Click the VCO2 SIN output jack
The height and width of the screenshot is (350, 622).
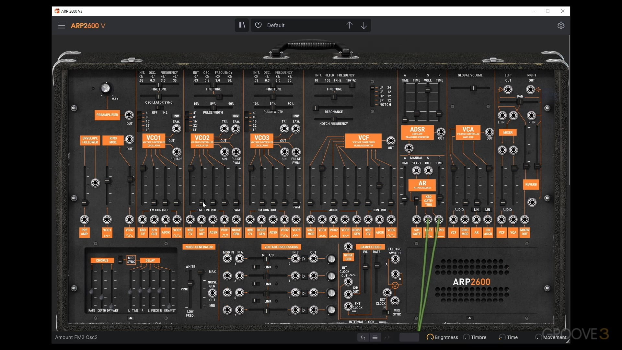click(225, 152)
